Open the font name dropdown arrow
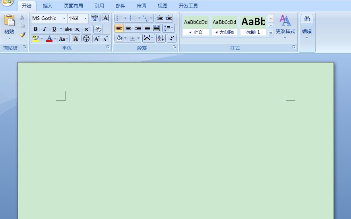This screenshot has height=219, width=351. (64, 18)
